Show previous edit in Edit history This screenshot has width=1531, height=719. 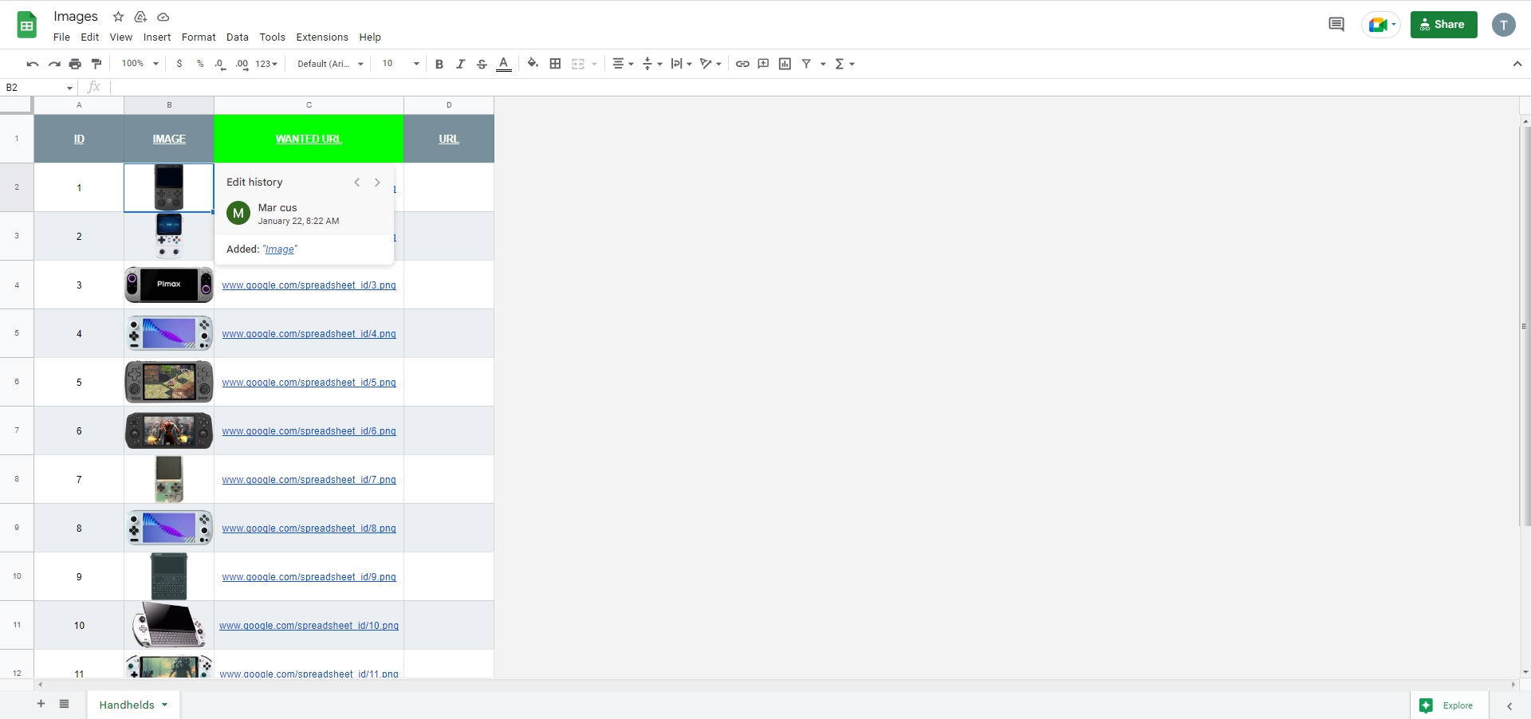356,183
